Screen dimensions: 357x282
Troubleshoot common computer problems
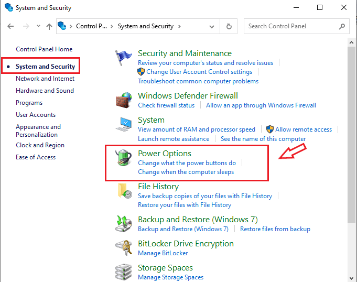[x=198, y=81]
